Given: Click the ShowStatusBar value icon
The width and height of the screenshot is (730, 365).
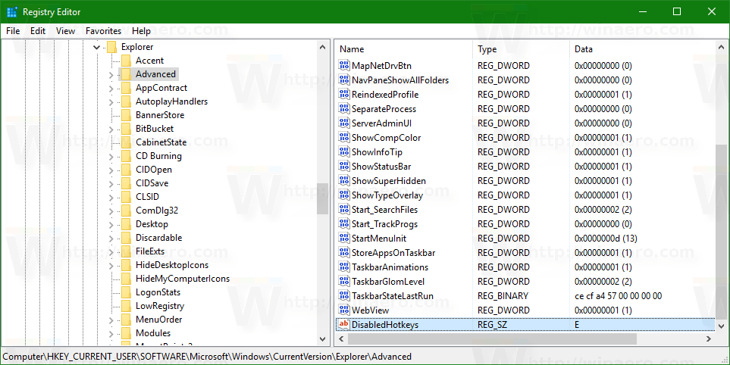Looking at the screenshot, I should pos(344,167).
